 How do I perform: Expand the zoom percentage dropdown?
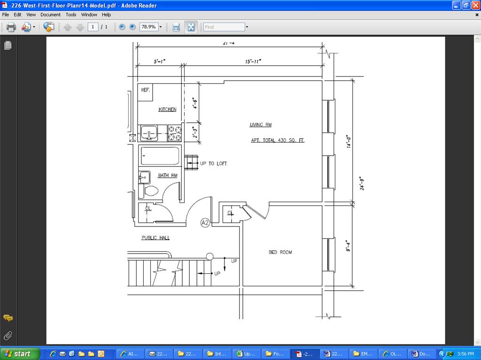coord(161,27)
